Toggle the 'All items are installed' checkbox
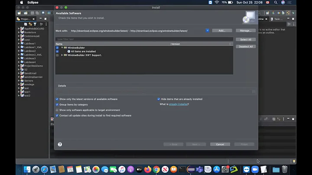This screenshot has width=312, height=175. [x=57, y=51]
